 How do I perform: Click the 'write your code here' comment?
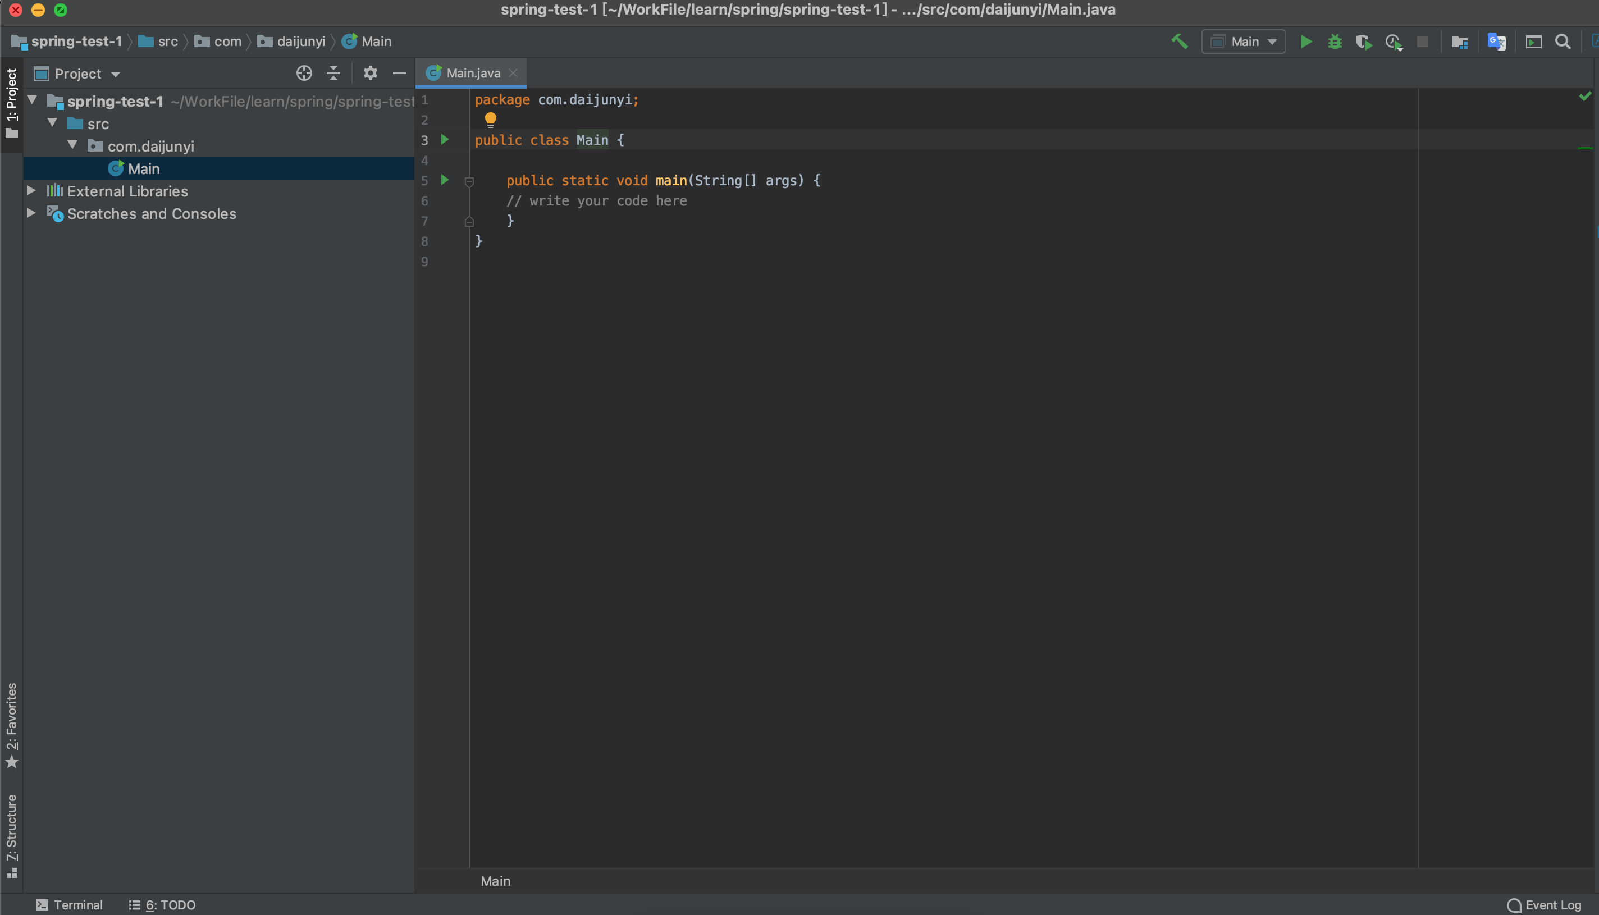(x=596, y=200)
